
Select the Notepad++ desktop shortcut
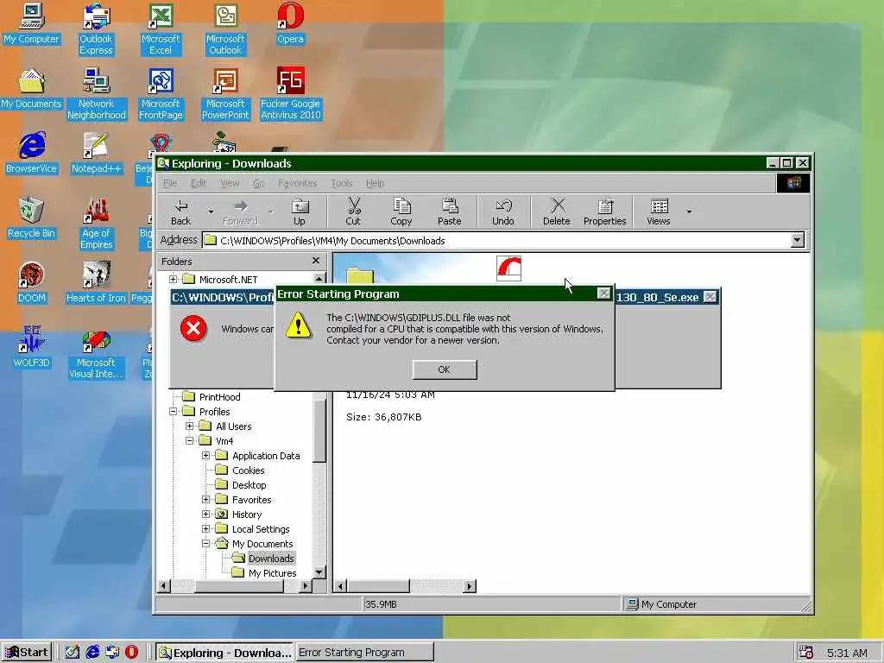tap(97, 154)
